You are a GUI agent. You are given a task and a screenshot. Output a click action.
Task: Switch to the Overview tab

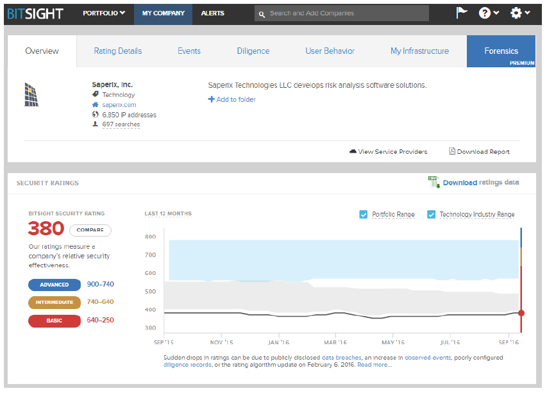[42, 51]
